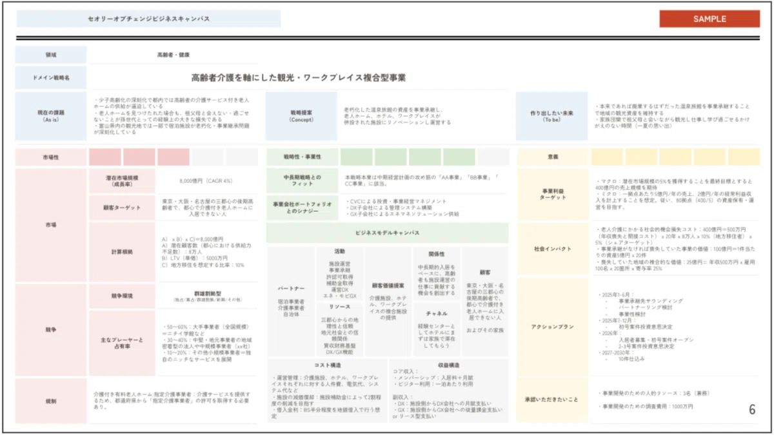Image resolution: width=774 pixels, height=435 pixels.
Task: Click the コスト構造 block heading
Action: coord(328,365)
